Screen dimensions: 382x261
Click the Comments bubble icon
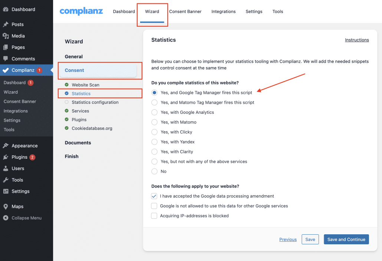click(x=6, y=59)
